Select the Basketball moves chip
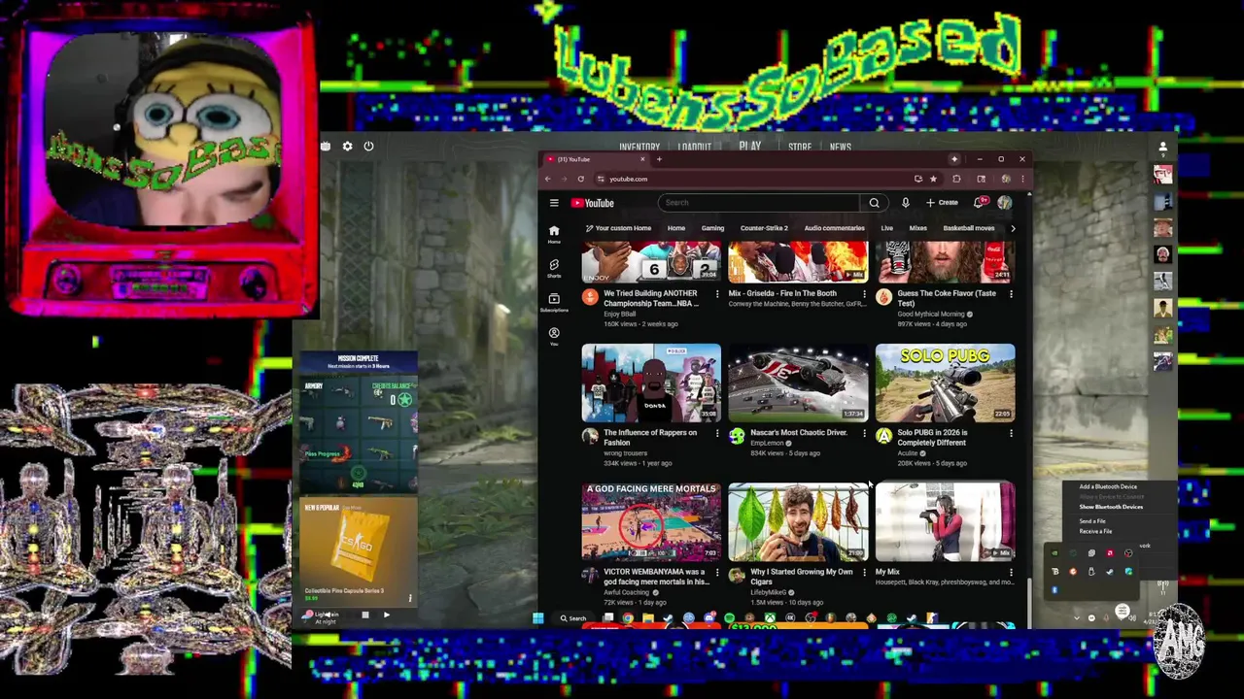This screenshot has height=699, width=1244. point(968,228)
